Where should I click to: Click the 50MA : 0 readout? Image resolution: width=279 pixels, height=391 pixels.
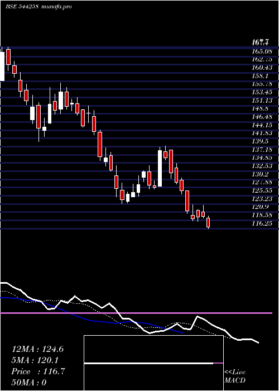[x=29, y=383]
